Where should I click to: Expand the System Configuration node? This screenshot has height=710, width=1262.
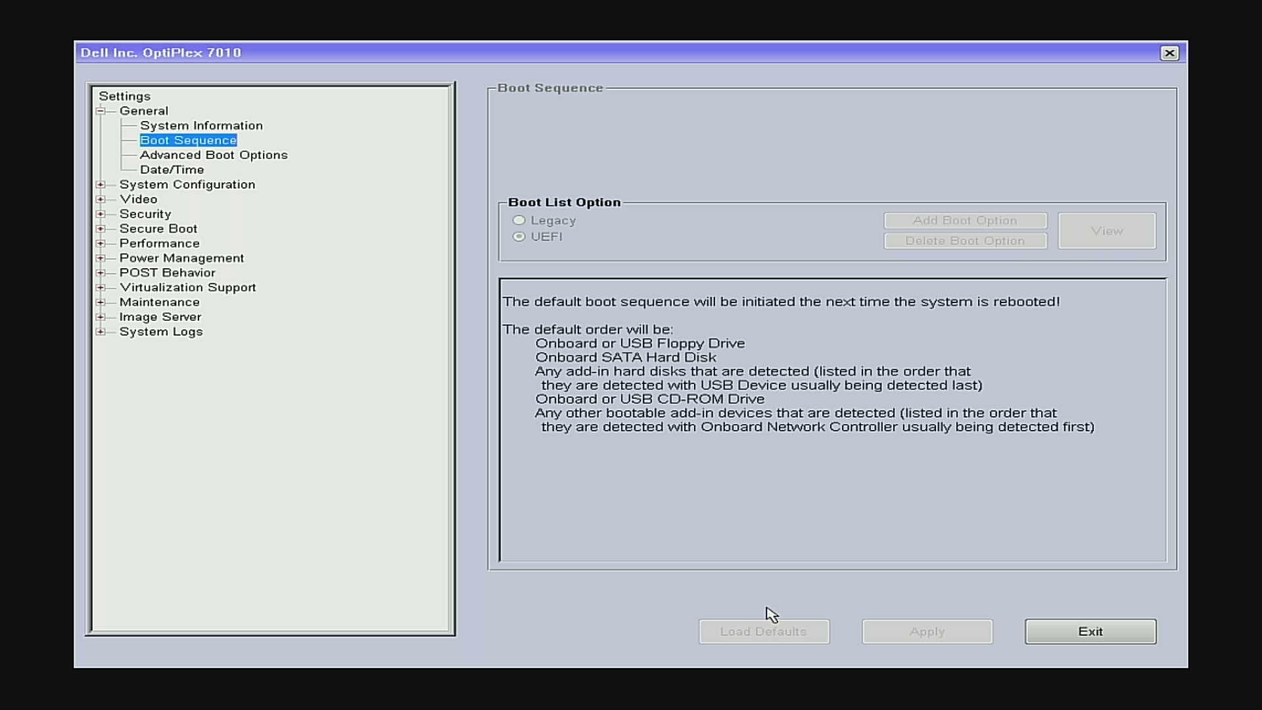click(101, 185)
